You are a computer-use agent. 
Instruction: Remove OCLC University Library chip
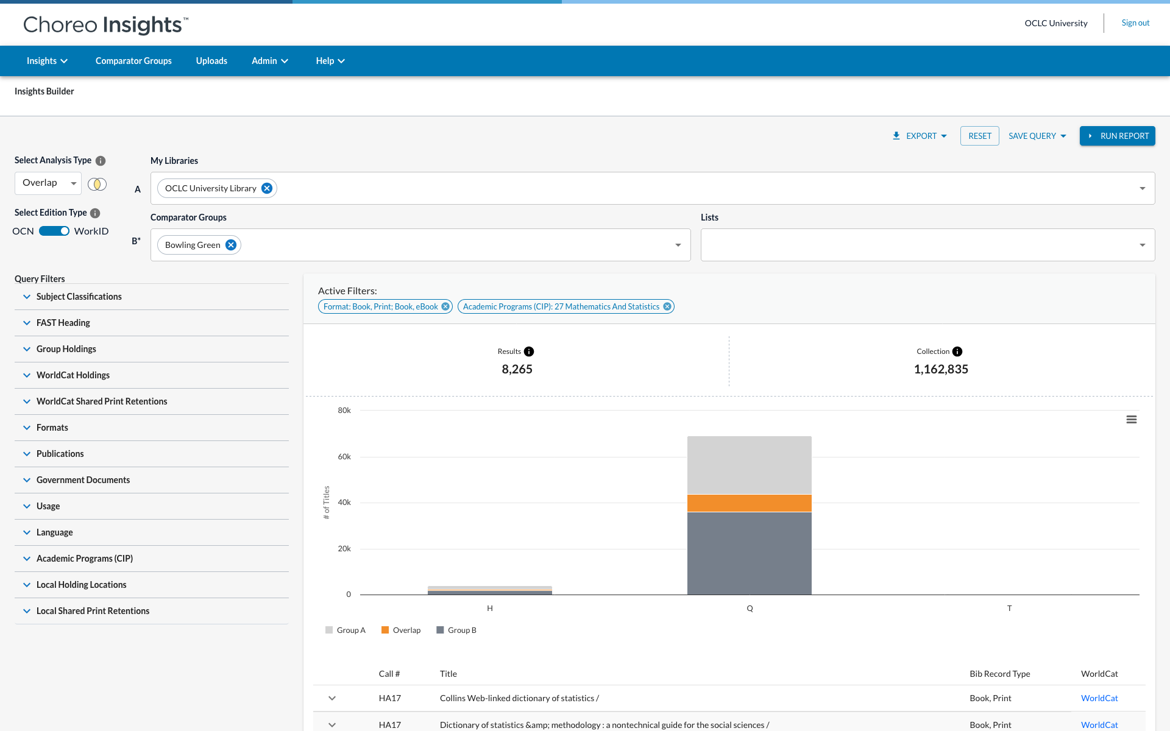pyautogui.click(x=267, y=188)
